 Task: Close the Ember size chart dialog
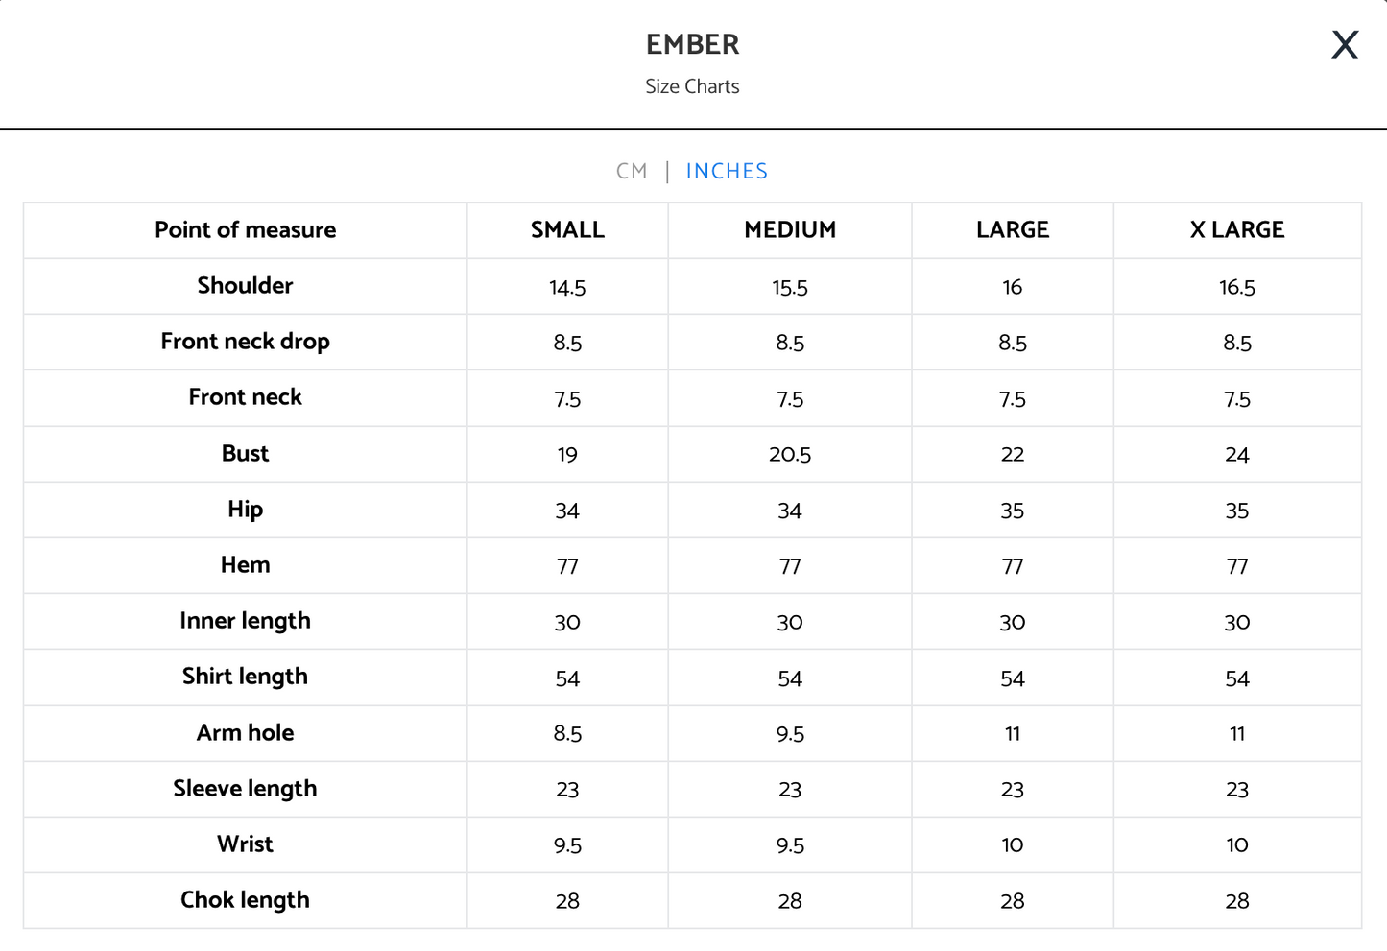point(1345,44)
